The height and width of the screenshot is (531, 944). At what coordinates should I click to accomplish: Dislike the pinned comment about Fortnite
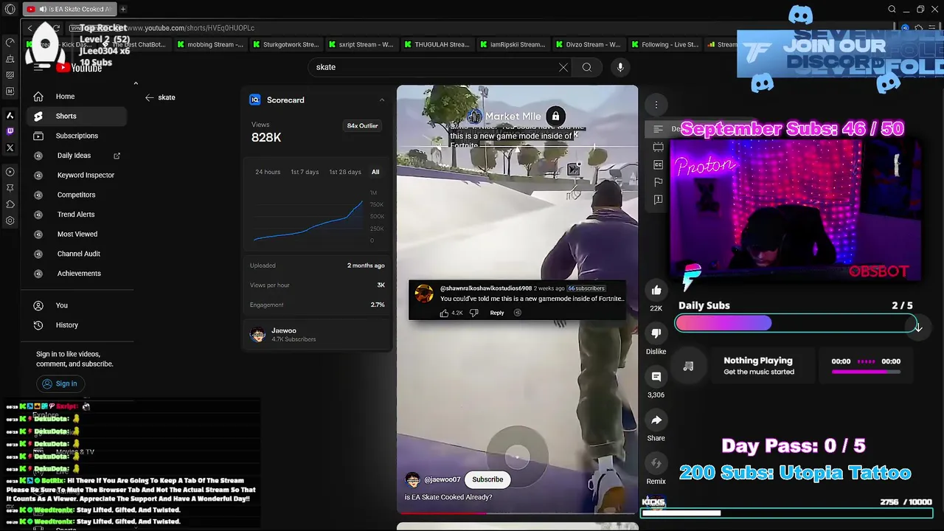click(473, 313)
